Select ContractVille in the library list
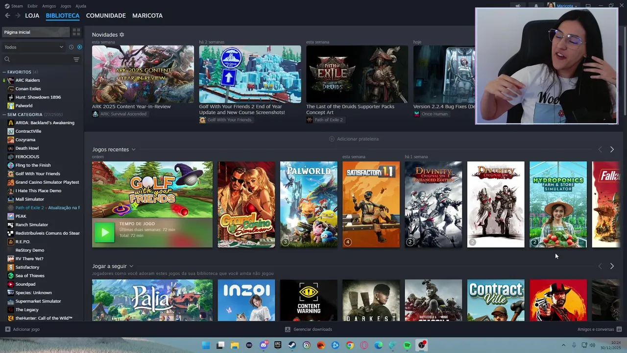Screen dimensions: 627x353 click(x=28, y=131)
